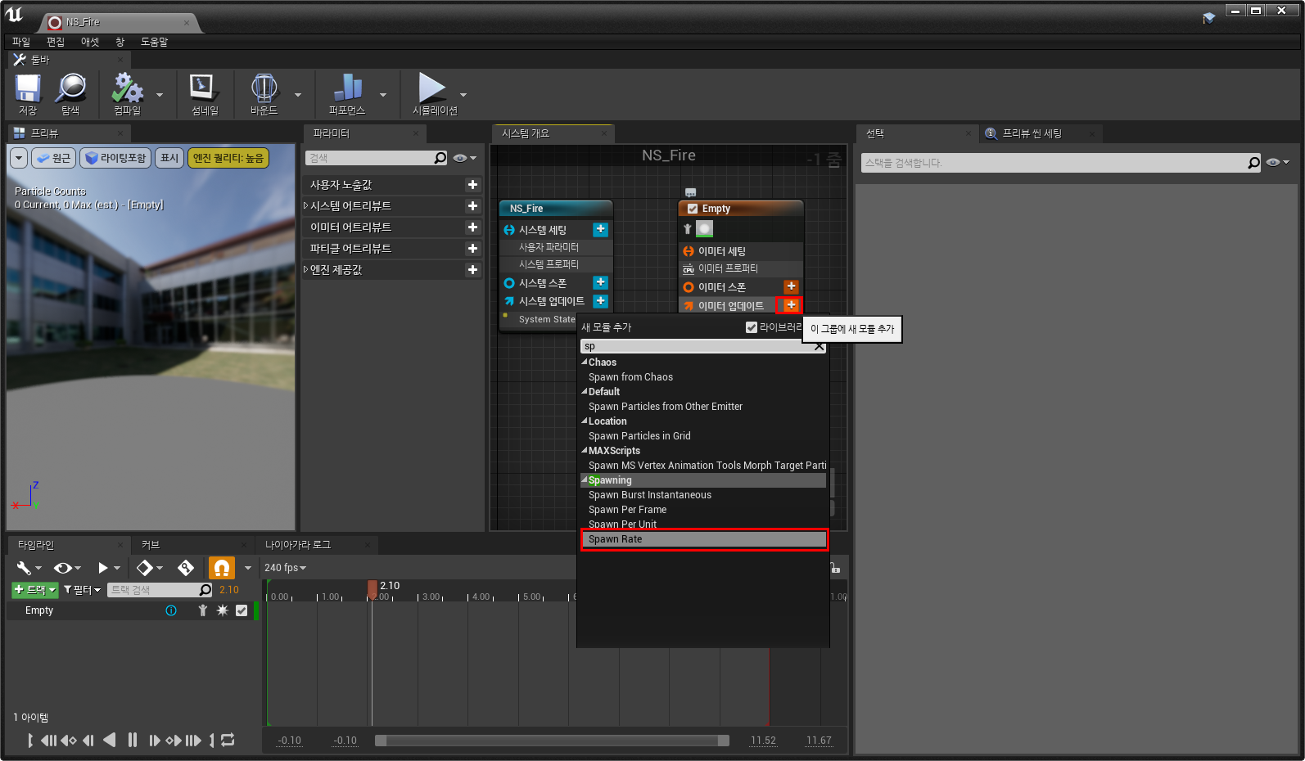This screenshot has height=761, width=1305.
Task: Click the Browse (탐색) magnifier icon
Action: 71,94
